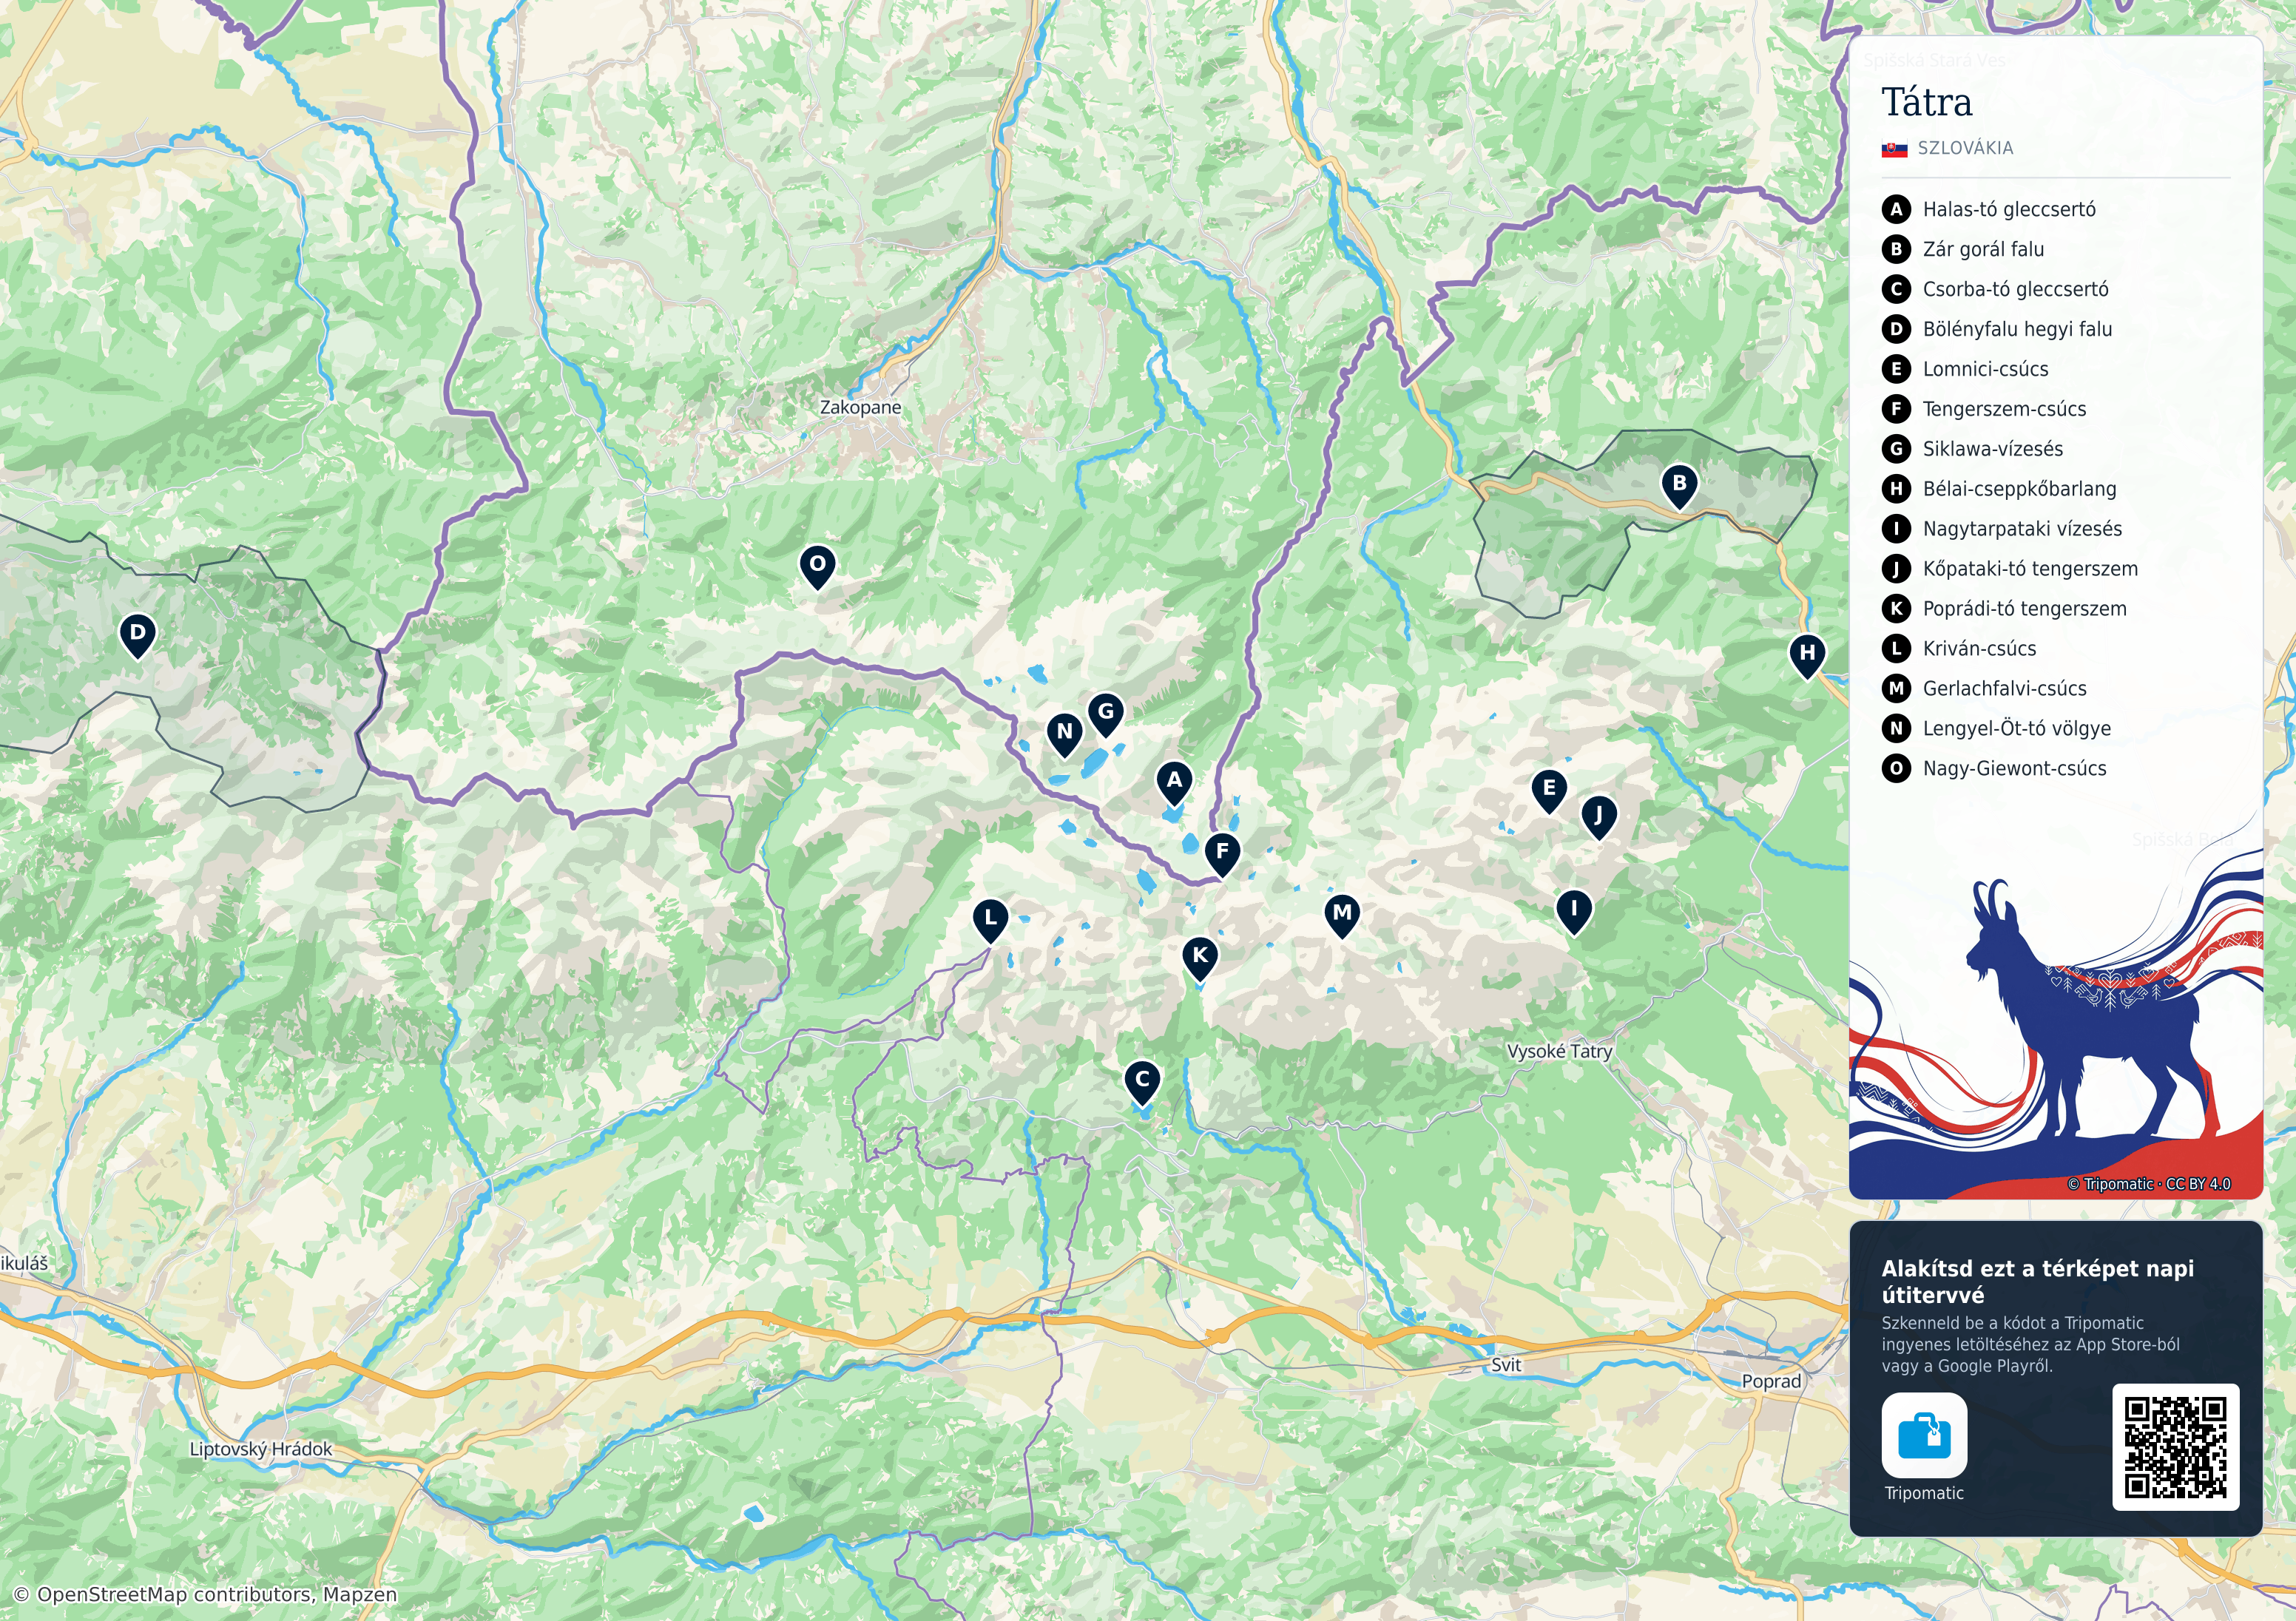Click legend entry Lengyel-Öt-tó völgye
This screenshot has height=1621, width=2296.
point(1997,729)
